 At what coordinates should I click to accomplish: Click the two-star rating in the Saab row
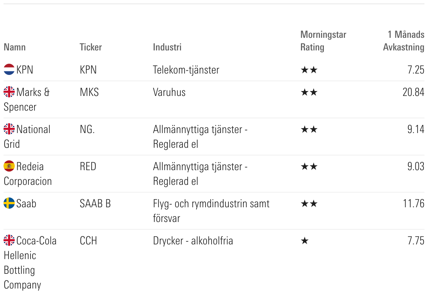[309, 204]
